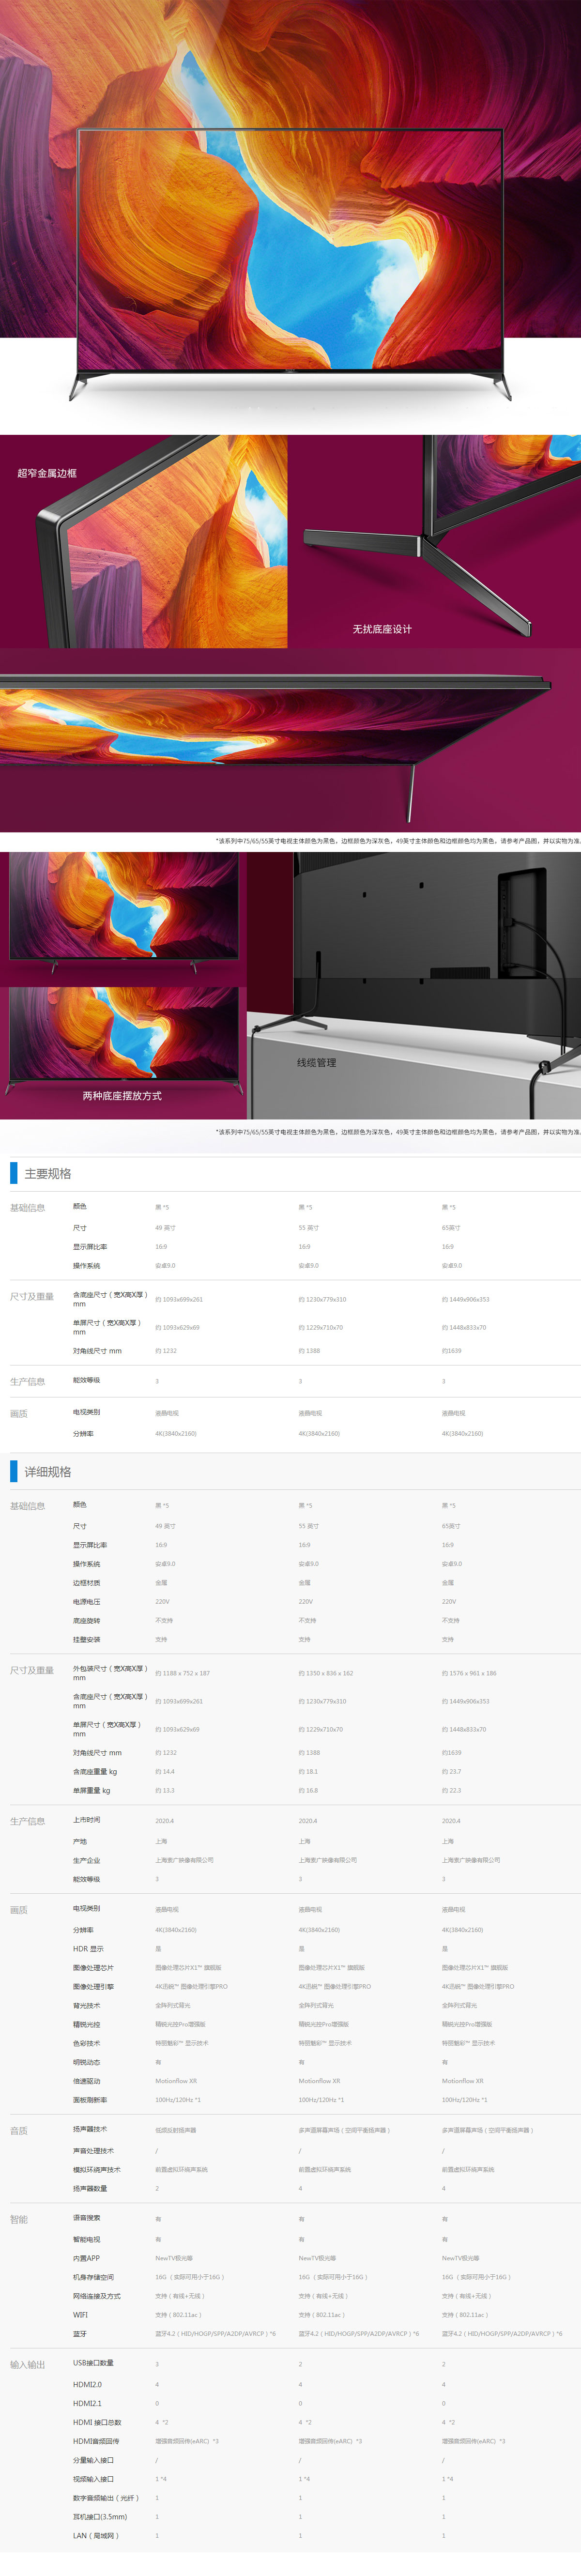The image size is (581, 2576).
Task: Click the large front-view TV product image
Action: 290,265
